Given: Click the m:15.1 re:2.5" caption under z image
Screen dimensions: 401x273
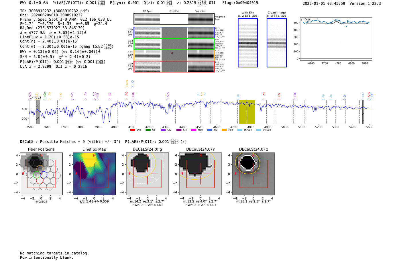Looking at the screenshot, I should (x=253, y=201).
